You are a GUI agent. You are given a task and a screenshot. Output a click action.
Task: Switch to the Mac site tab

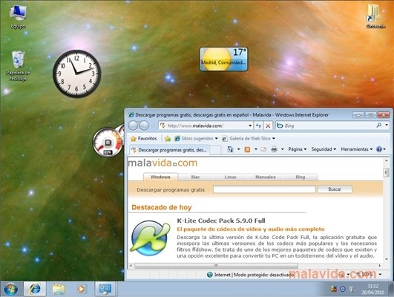(195, 177)
